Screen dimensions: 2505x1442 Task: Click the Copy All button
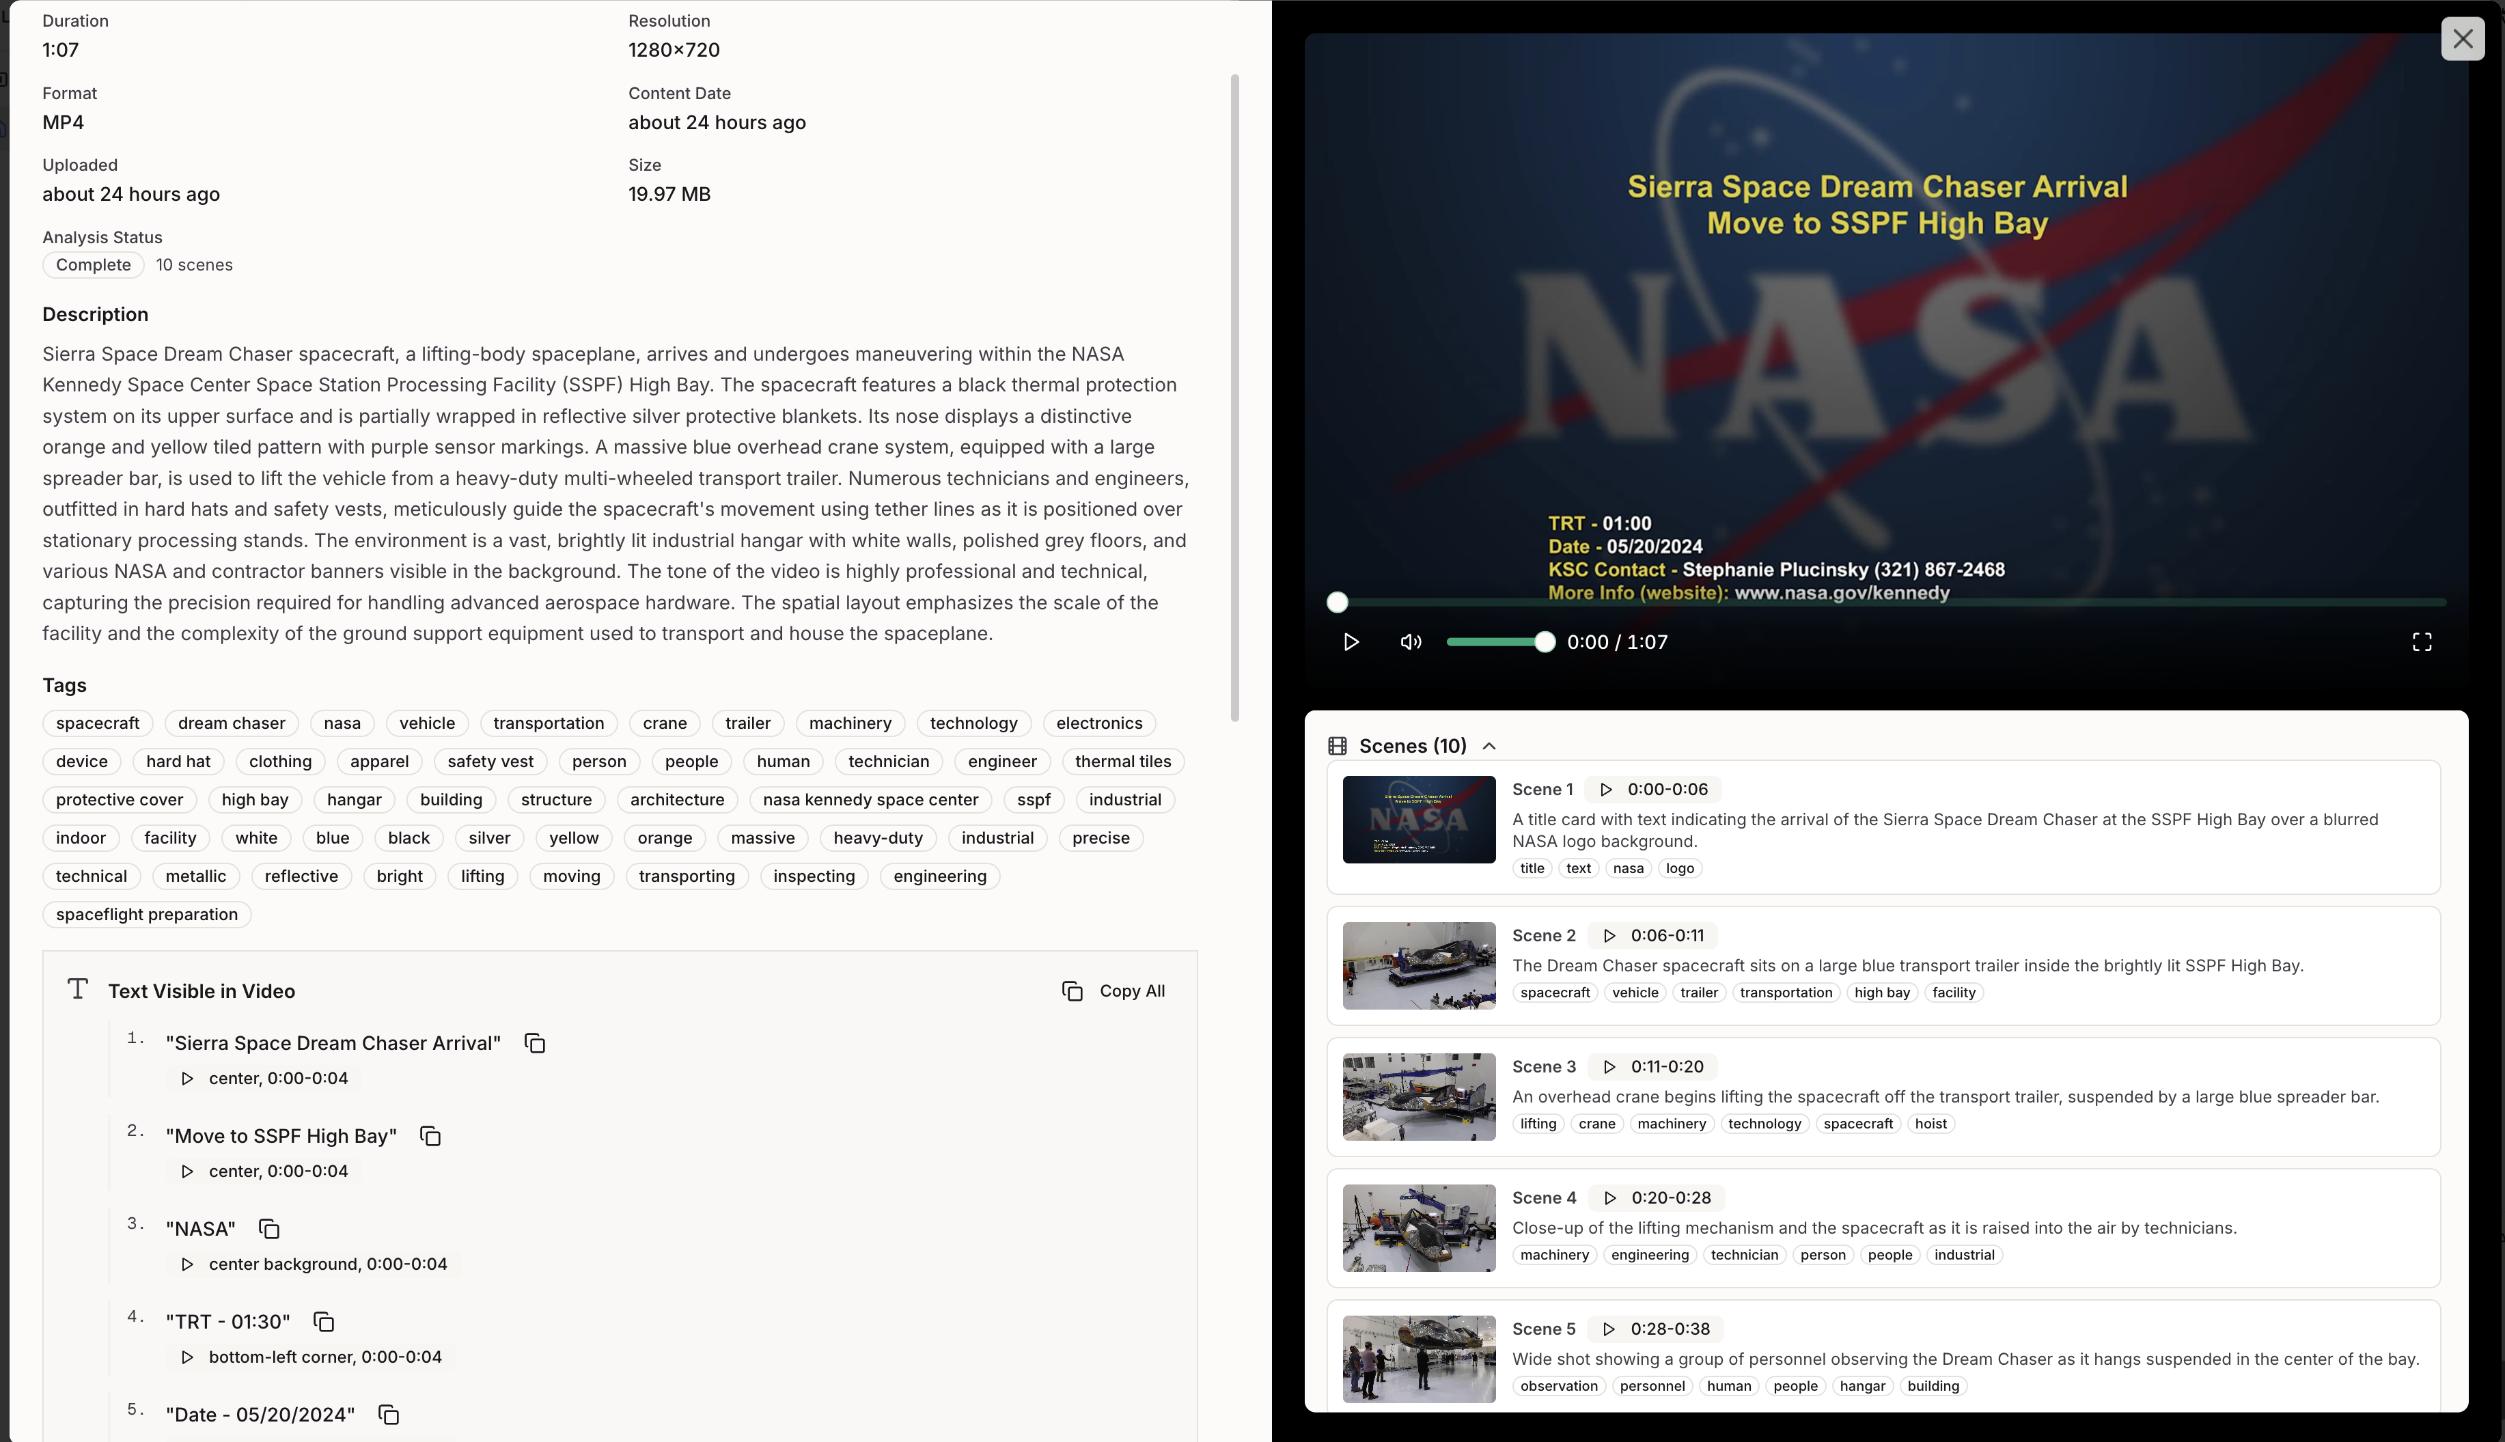(x=1115, y=990)
